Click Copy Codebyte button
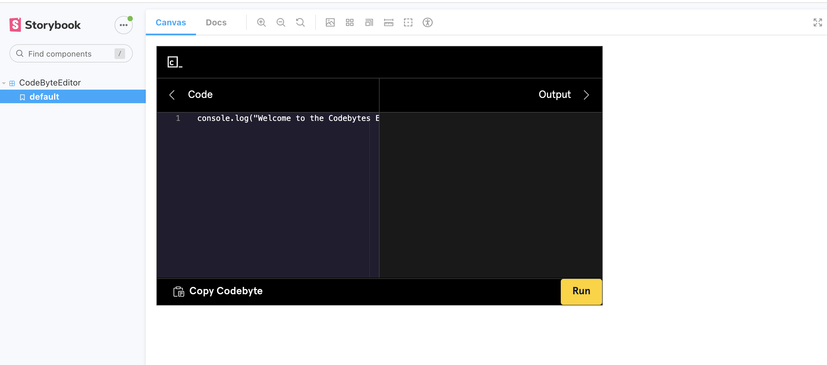The width and height of the screenshot is (827, 365). [x=218, y=291]
